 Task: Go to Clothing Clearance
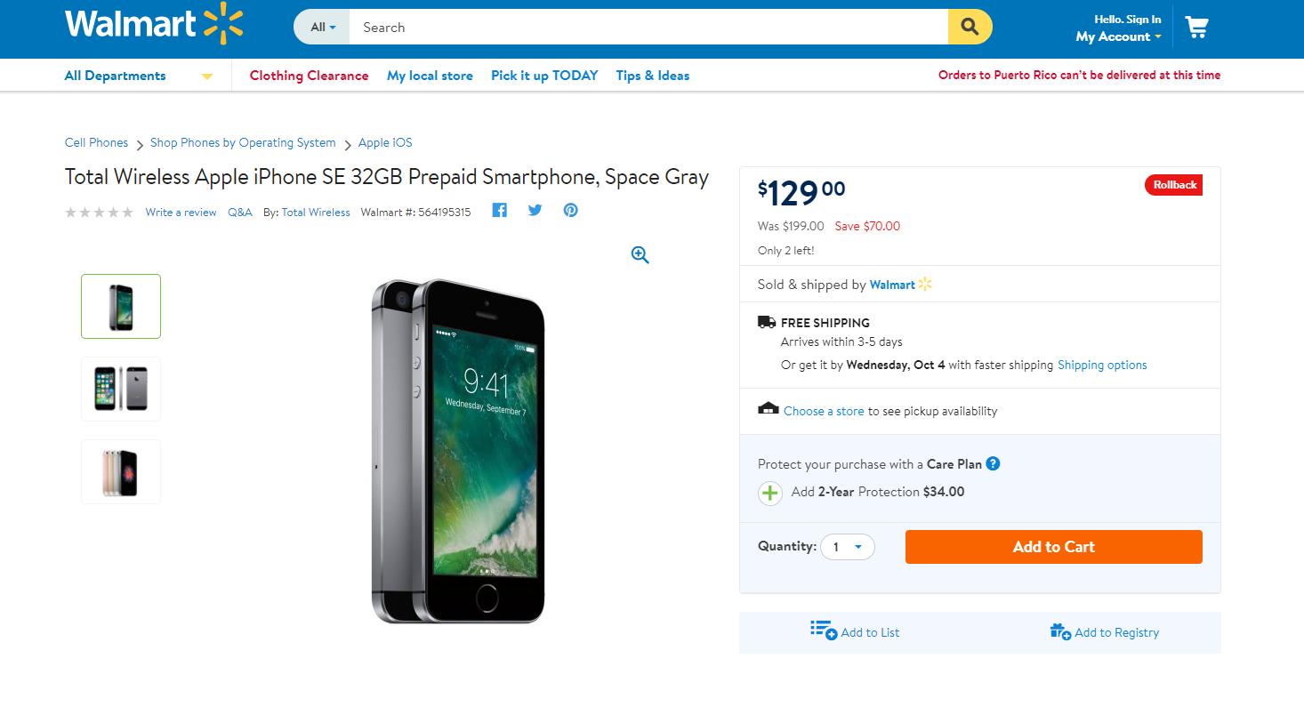click(x=309, y=76)
